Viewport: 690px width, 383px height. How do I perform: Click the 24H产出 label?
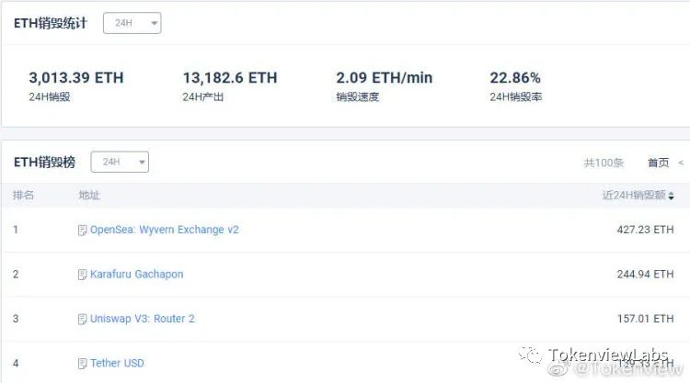203,97
